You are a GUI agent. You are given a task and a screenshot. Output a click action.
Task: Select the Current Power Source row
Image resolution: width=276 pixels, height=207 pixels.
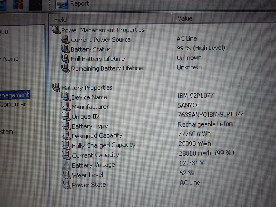[x=100, y=40]
